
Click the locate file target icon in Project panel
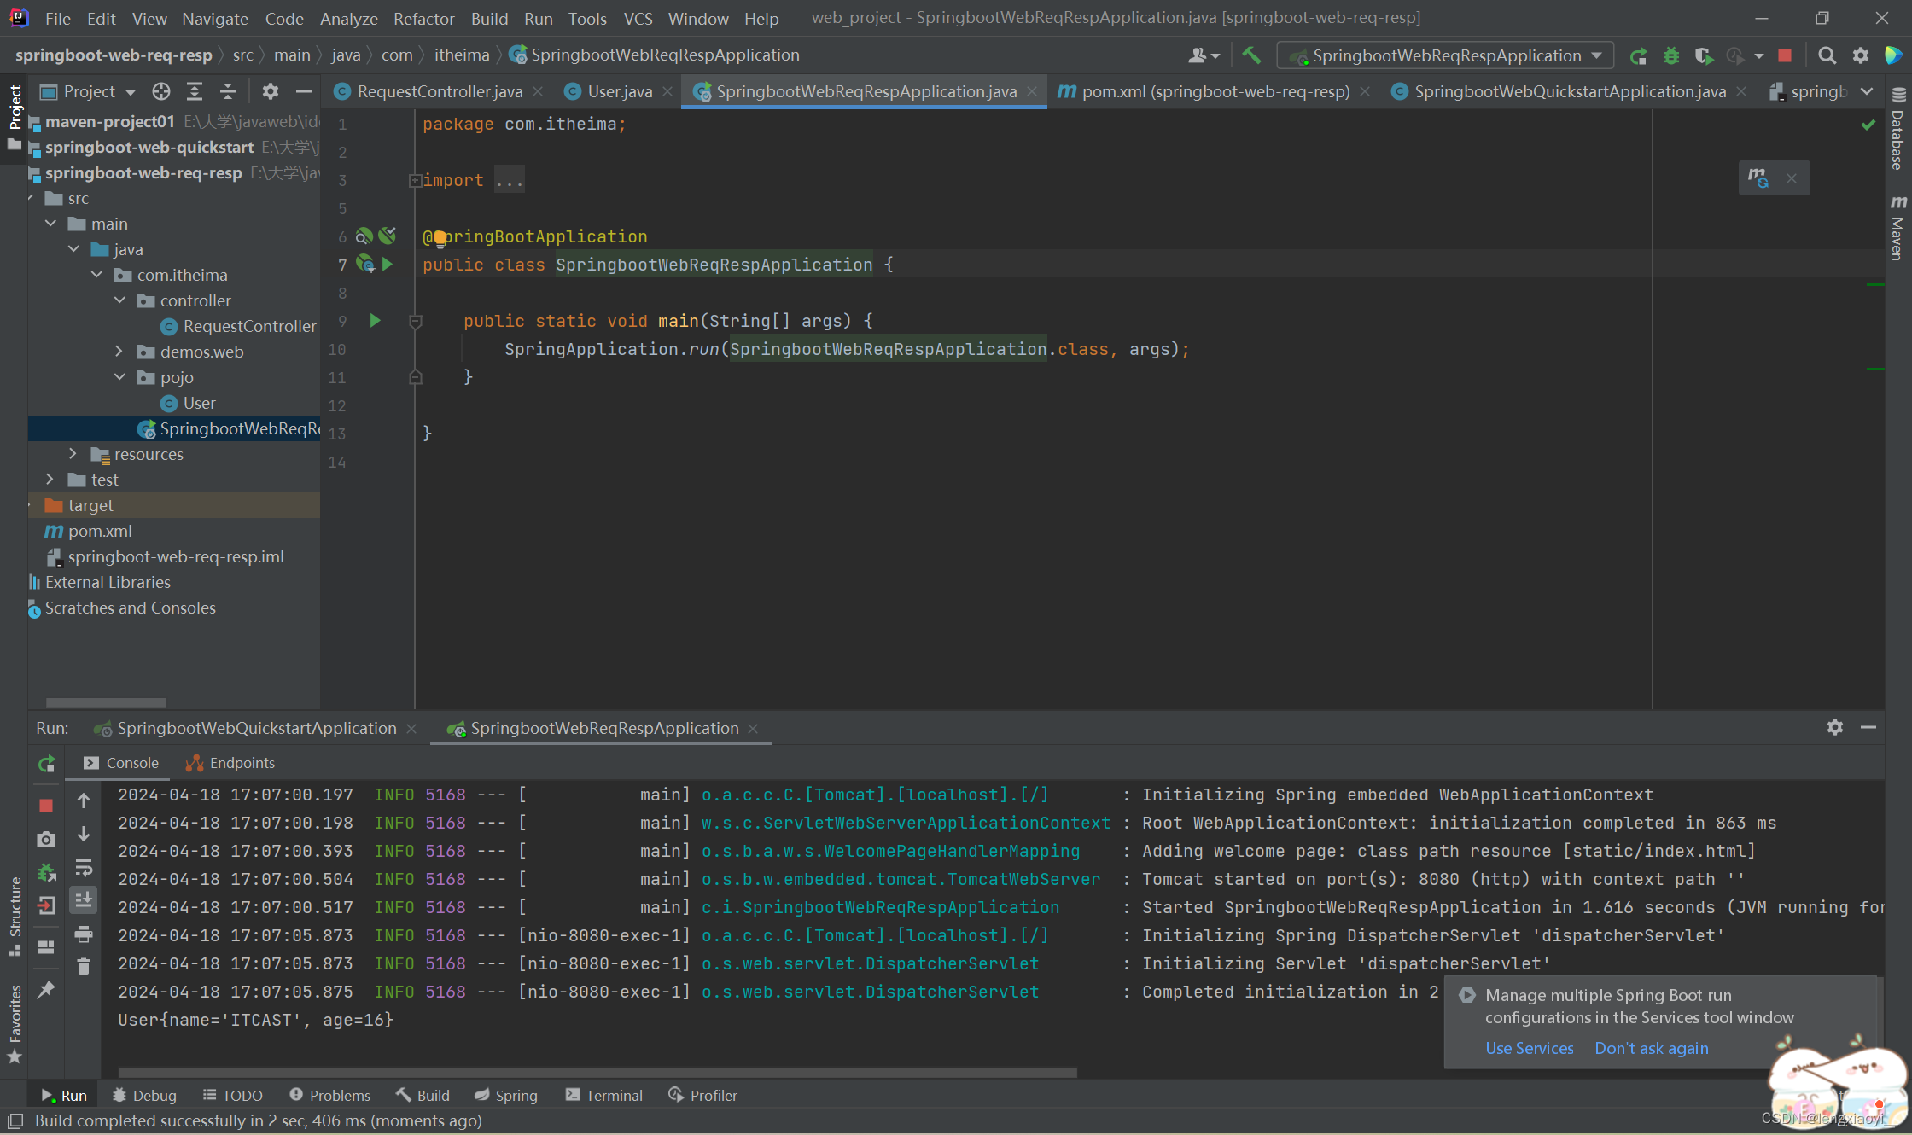(x=160, y=91)
